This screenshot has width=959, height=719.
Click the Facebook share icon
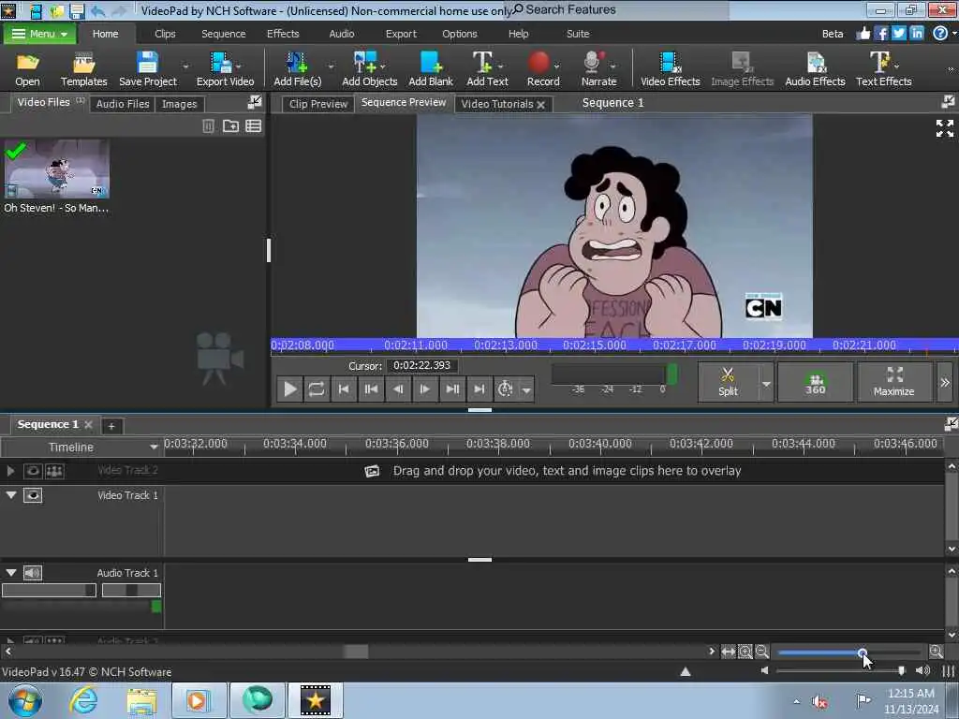click(x=880, y=34)
